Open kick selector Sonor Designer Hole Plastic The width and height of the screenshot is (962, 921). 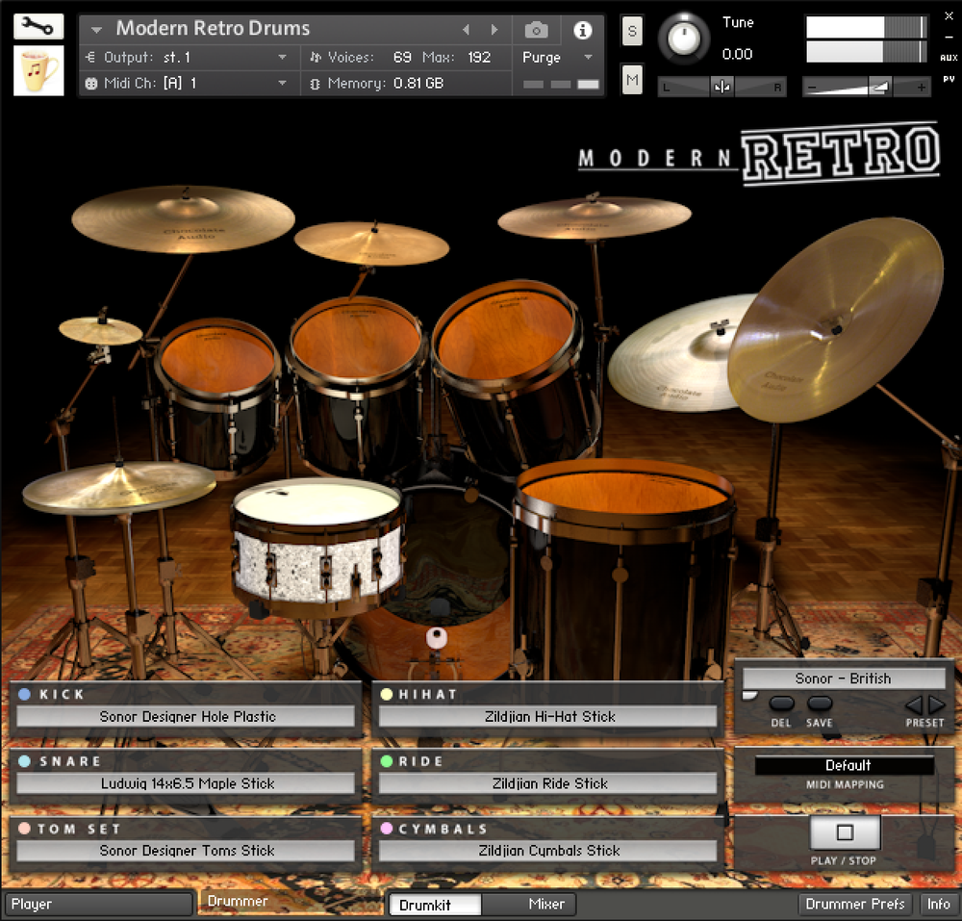(186, 716)
